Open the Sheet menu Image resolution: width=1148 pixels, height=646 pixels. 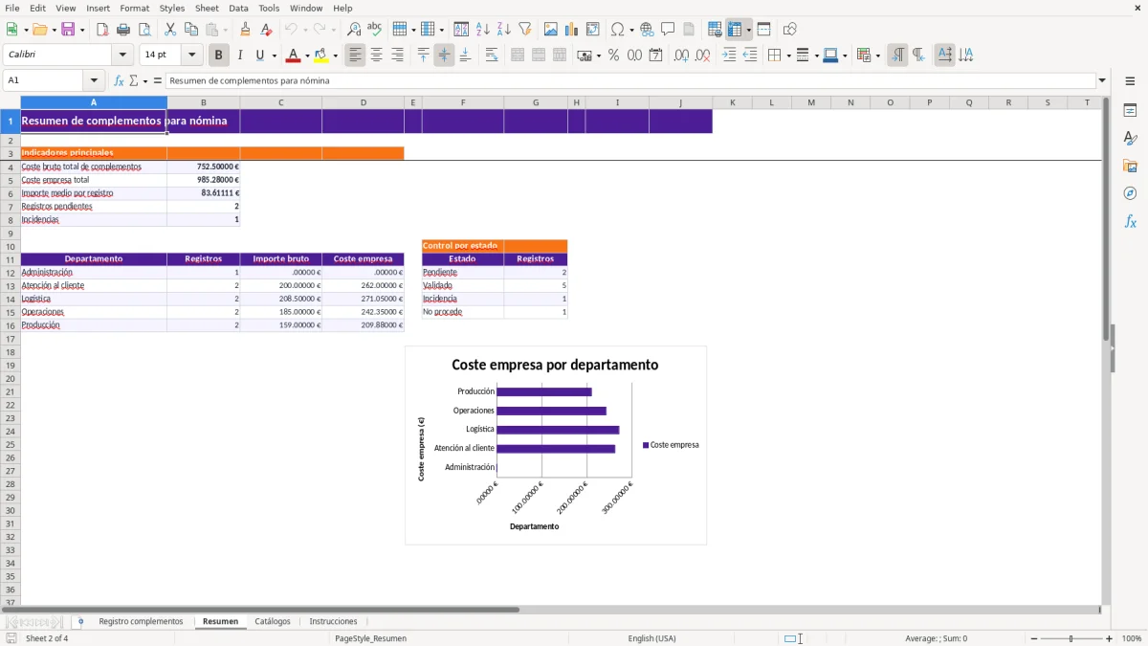(207, 8)
